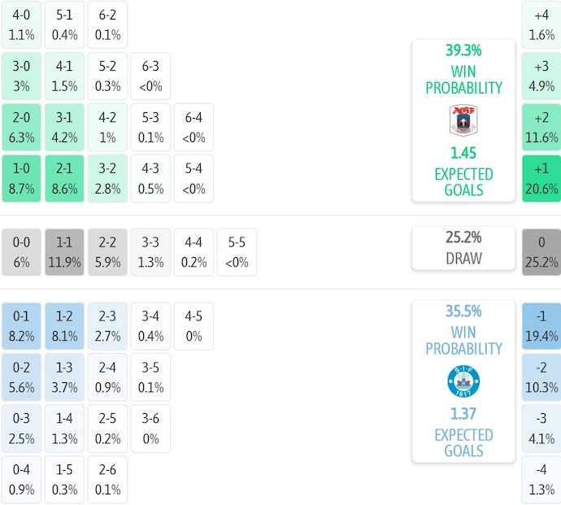Click the 5-5 draw score tile
The height and width of the screenshot is (505, 561).
click(x=237, y=252)
